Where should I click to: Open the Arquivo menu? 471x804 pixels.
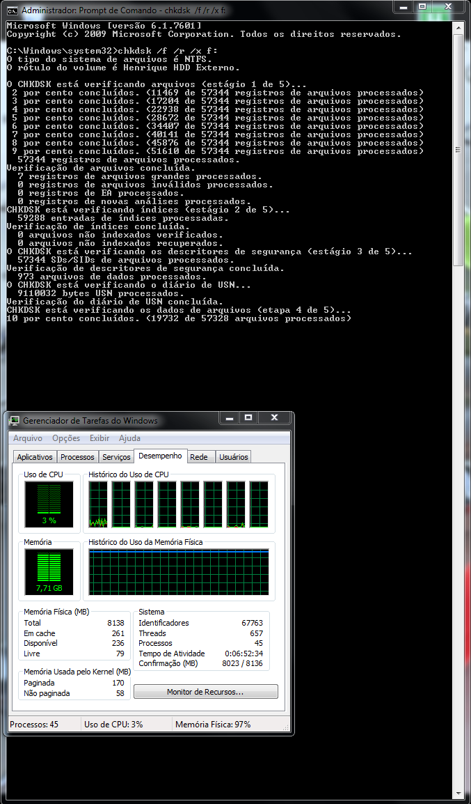click(28, 438)
